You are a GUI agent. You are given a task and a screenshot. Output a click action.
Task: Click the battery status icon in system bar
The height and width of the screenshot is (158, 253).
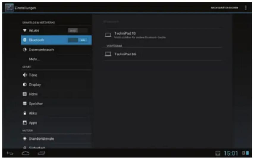[x=247, y=153]
